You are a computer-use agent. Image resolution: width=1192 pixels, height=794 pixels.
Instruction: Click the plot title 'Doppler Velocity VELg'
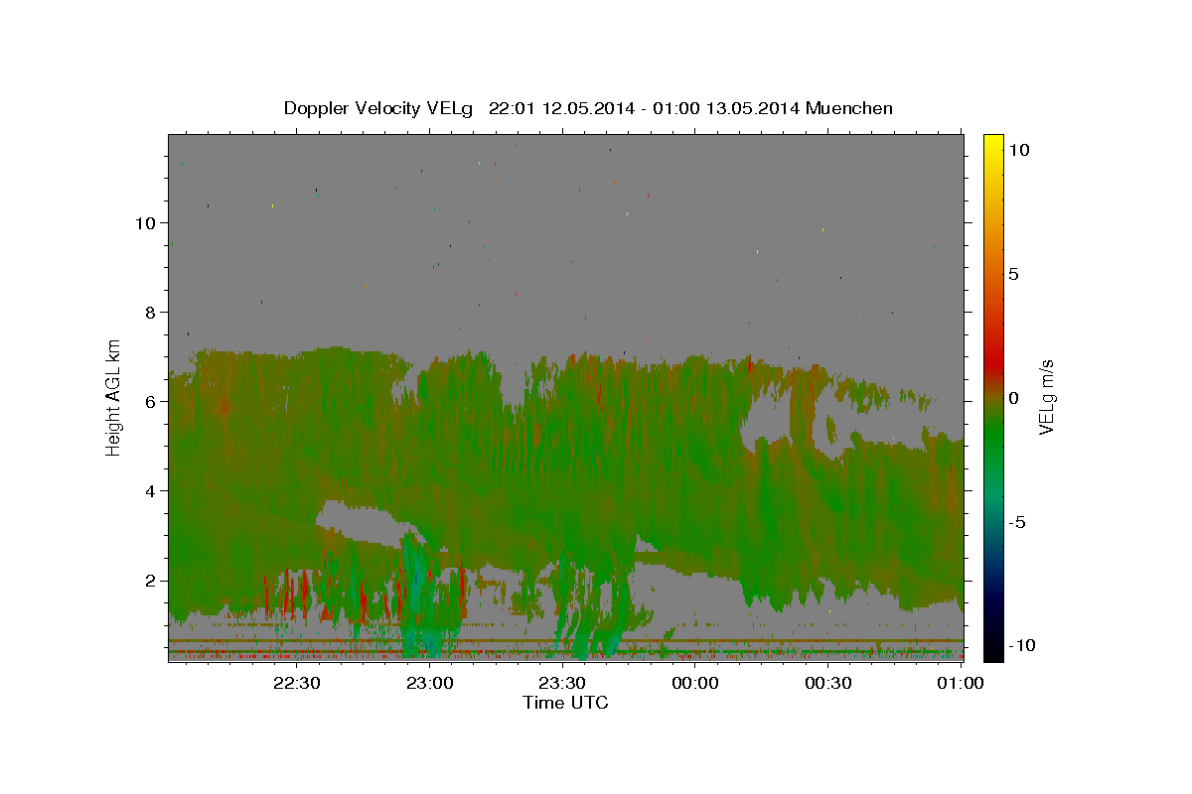coord(379,108)
